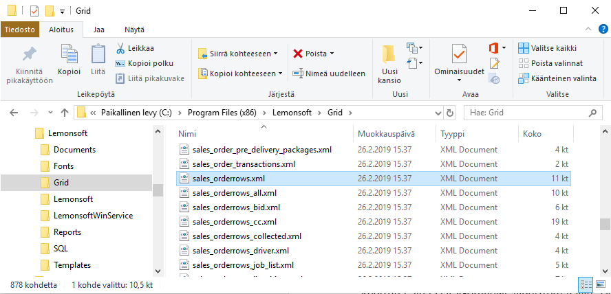The image size is (611, 294).
Task: Click the properties quick access toolbar icon
Action: pos(34,11)
